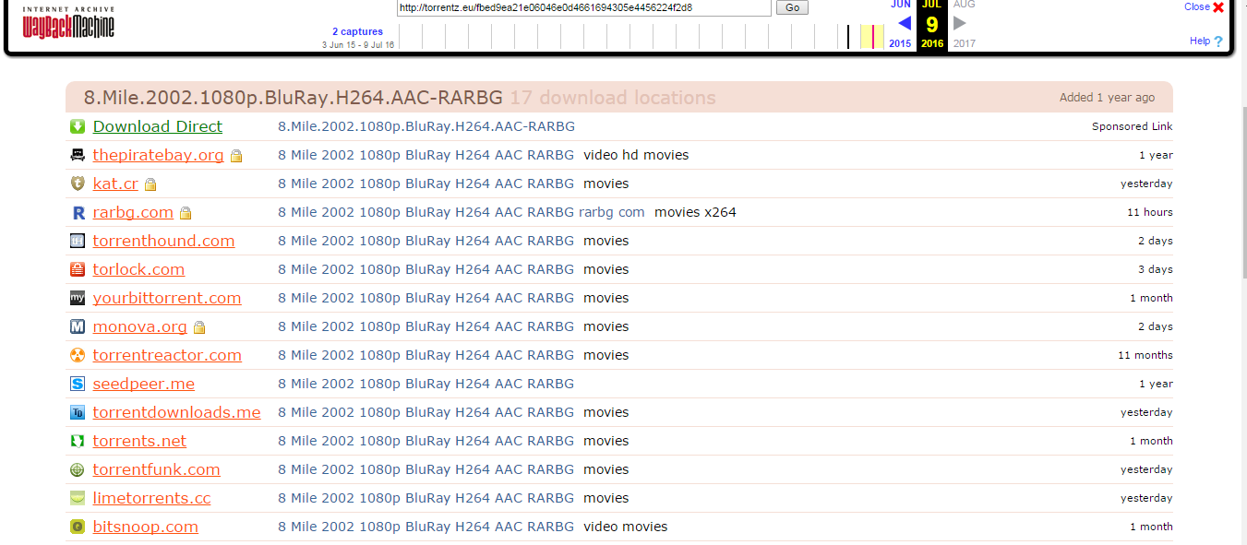Click the rarbg.com blue R favicon
The image size is (1247, 545).
pyautogui.click(x=78, y=212)
